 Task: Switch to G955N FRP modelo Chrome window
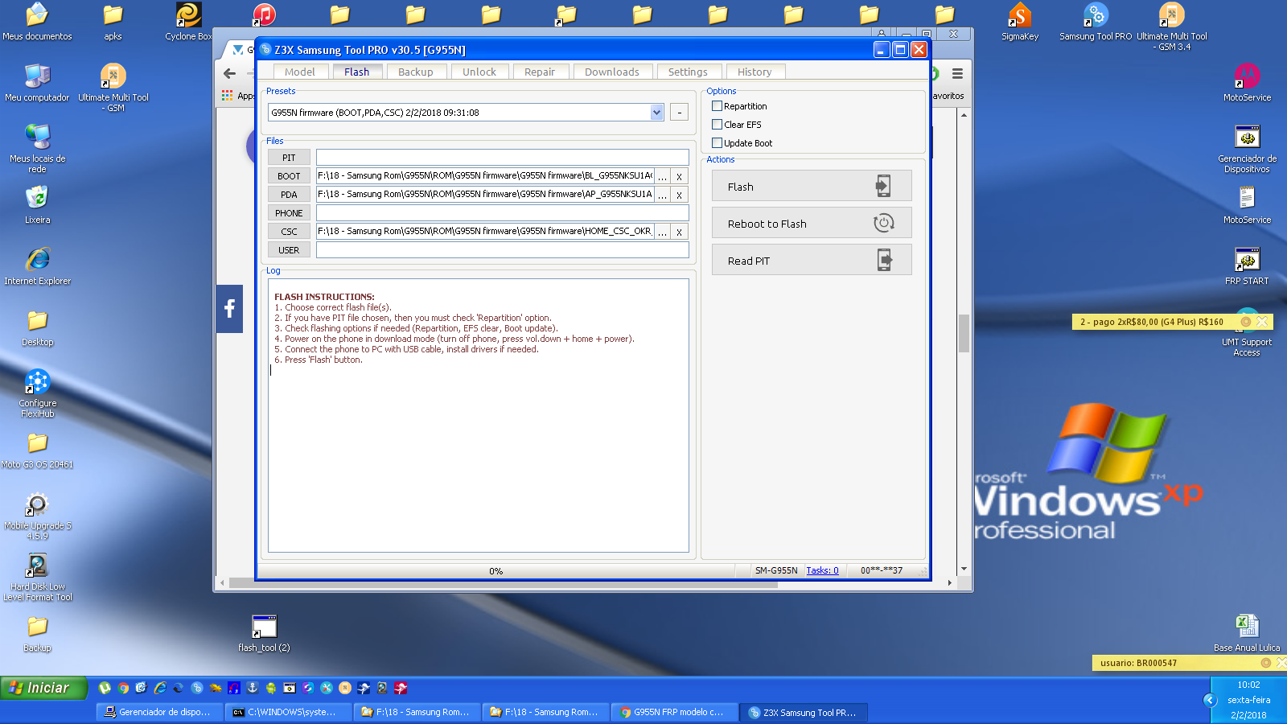[x=675, y=712]
